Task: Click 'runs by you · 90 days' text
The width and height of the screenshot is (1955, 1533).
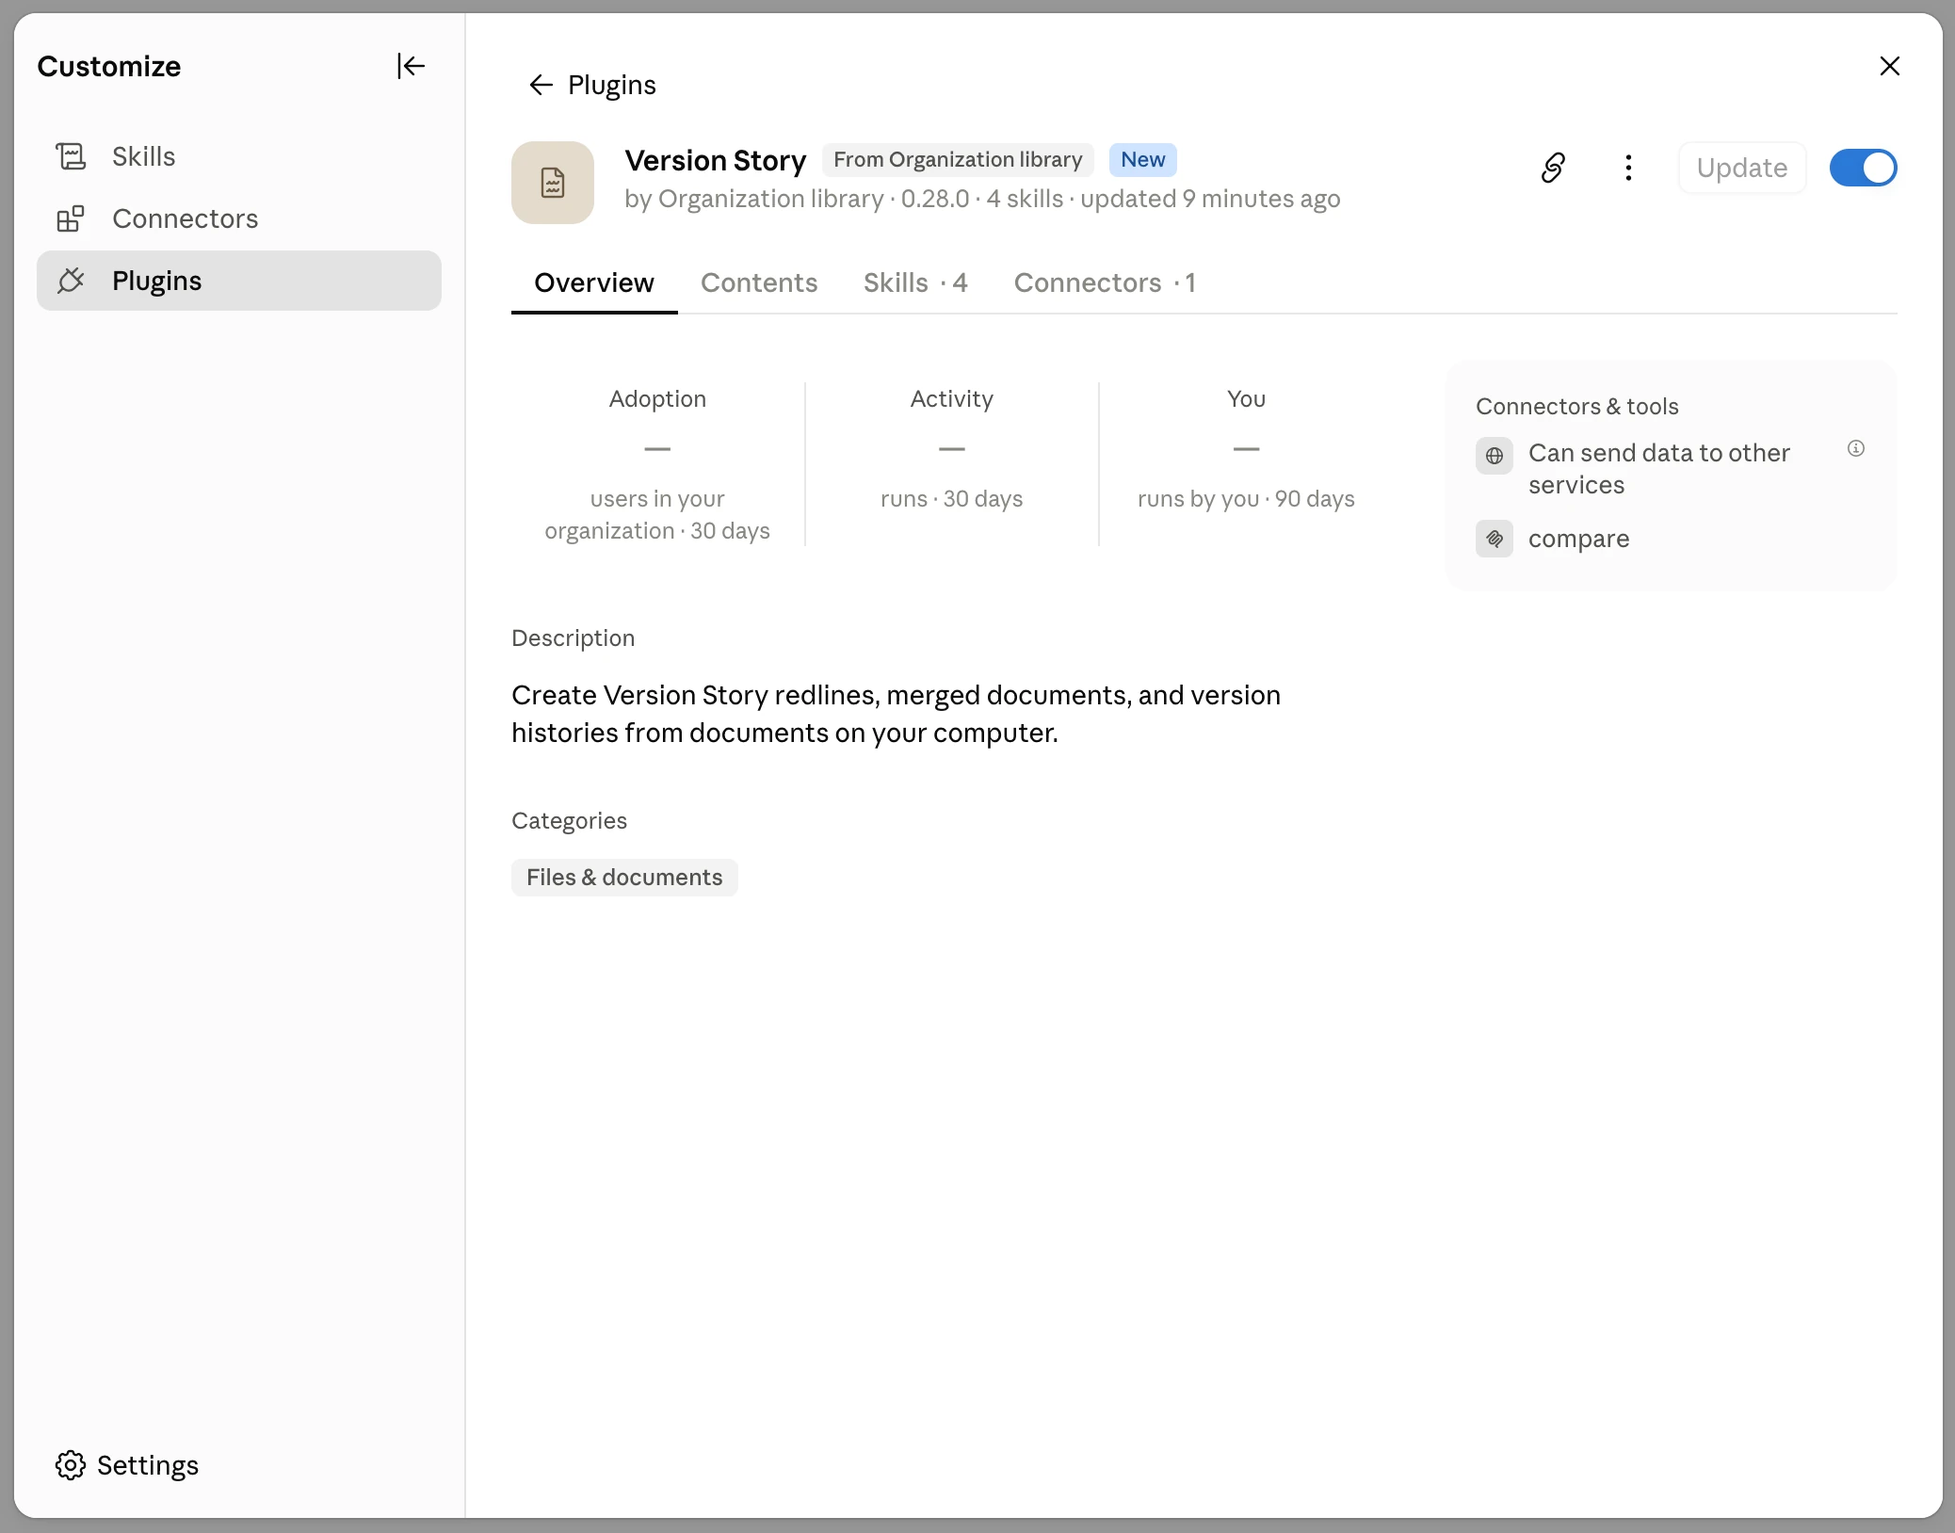Action: [x=1246, y=499]
